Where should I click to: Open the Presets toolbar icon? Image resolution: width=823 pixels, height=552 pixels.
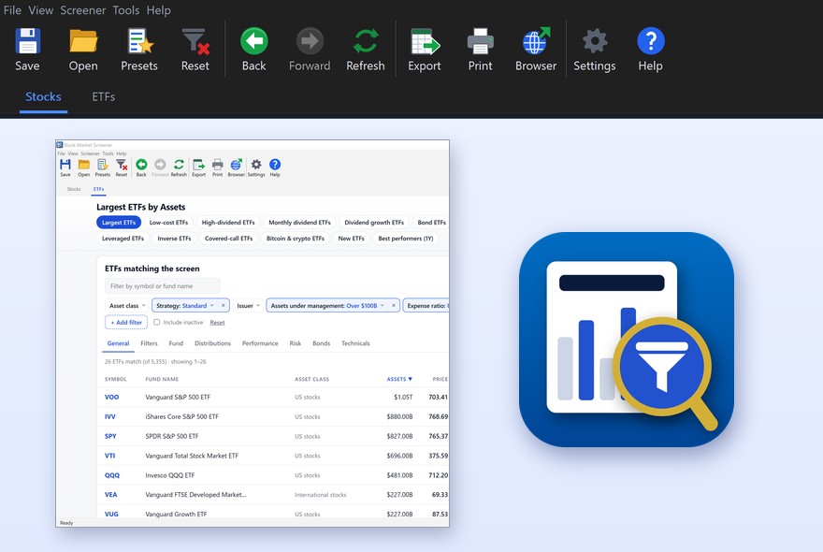(139, 41)
